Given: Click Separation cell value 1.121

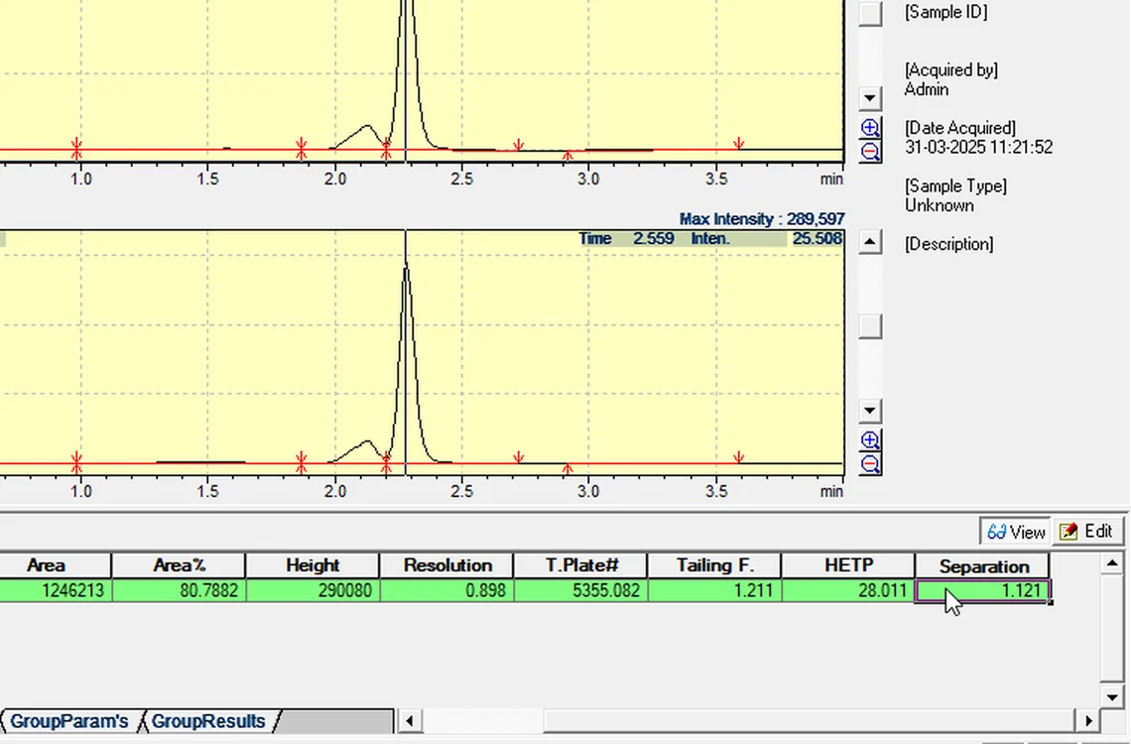Looking at the screenshot, I should click(x=982, y=591).
